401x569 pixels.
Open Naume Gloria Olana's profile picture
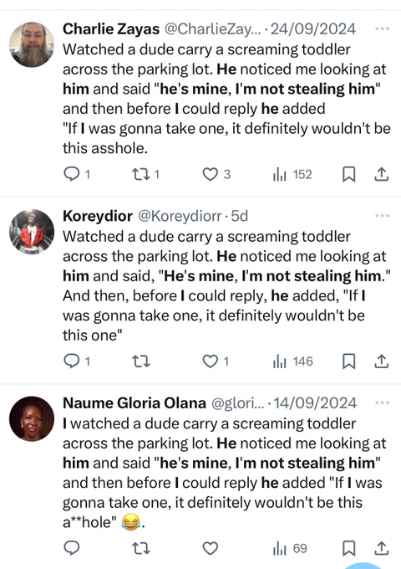tap(32, 418)
